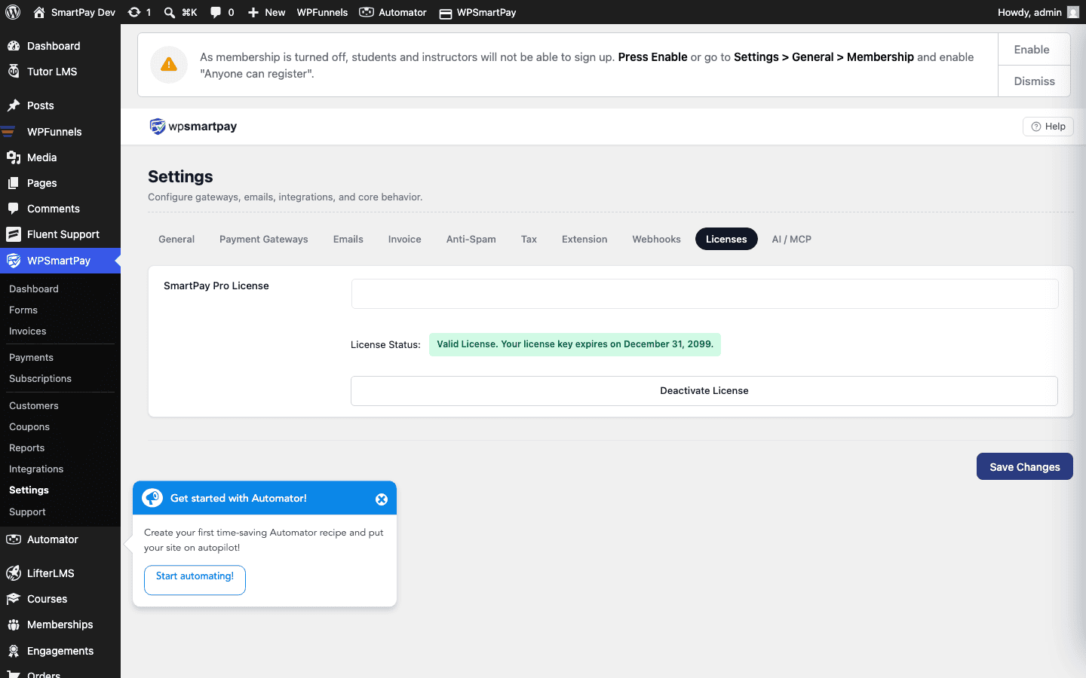The height and width of the screenshot is (678, 1086).
Task: Open the Extension tab
Action: point(584,239)
